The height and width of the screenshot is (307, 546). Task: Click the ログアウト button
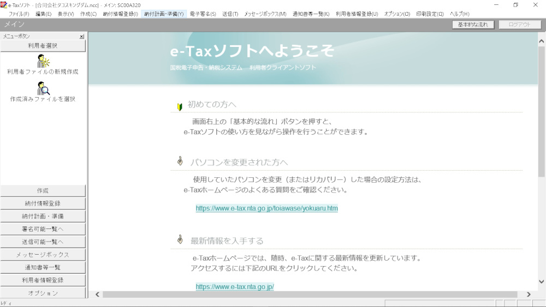pyautogui.click(x=520, y=25)
